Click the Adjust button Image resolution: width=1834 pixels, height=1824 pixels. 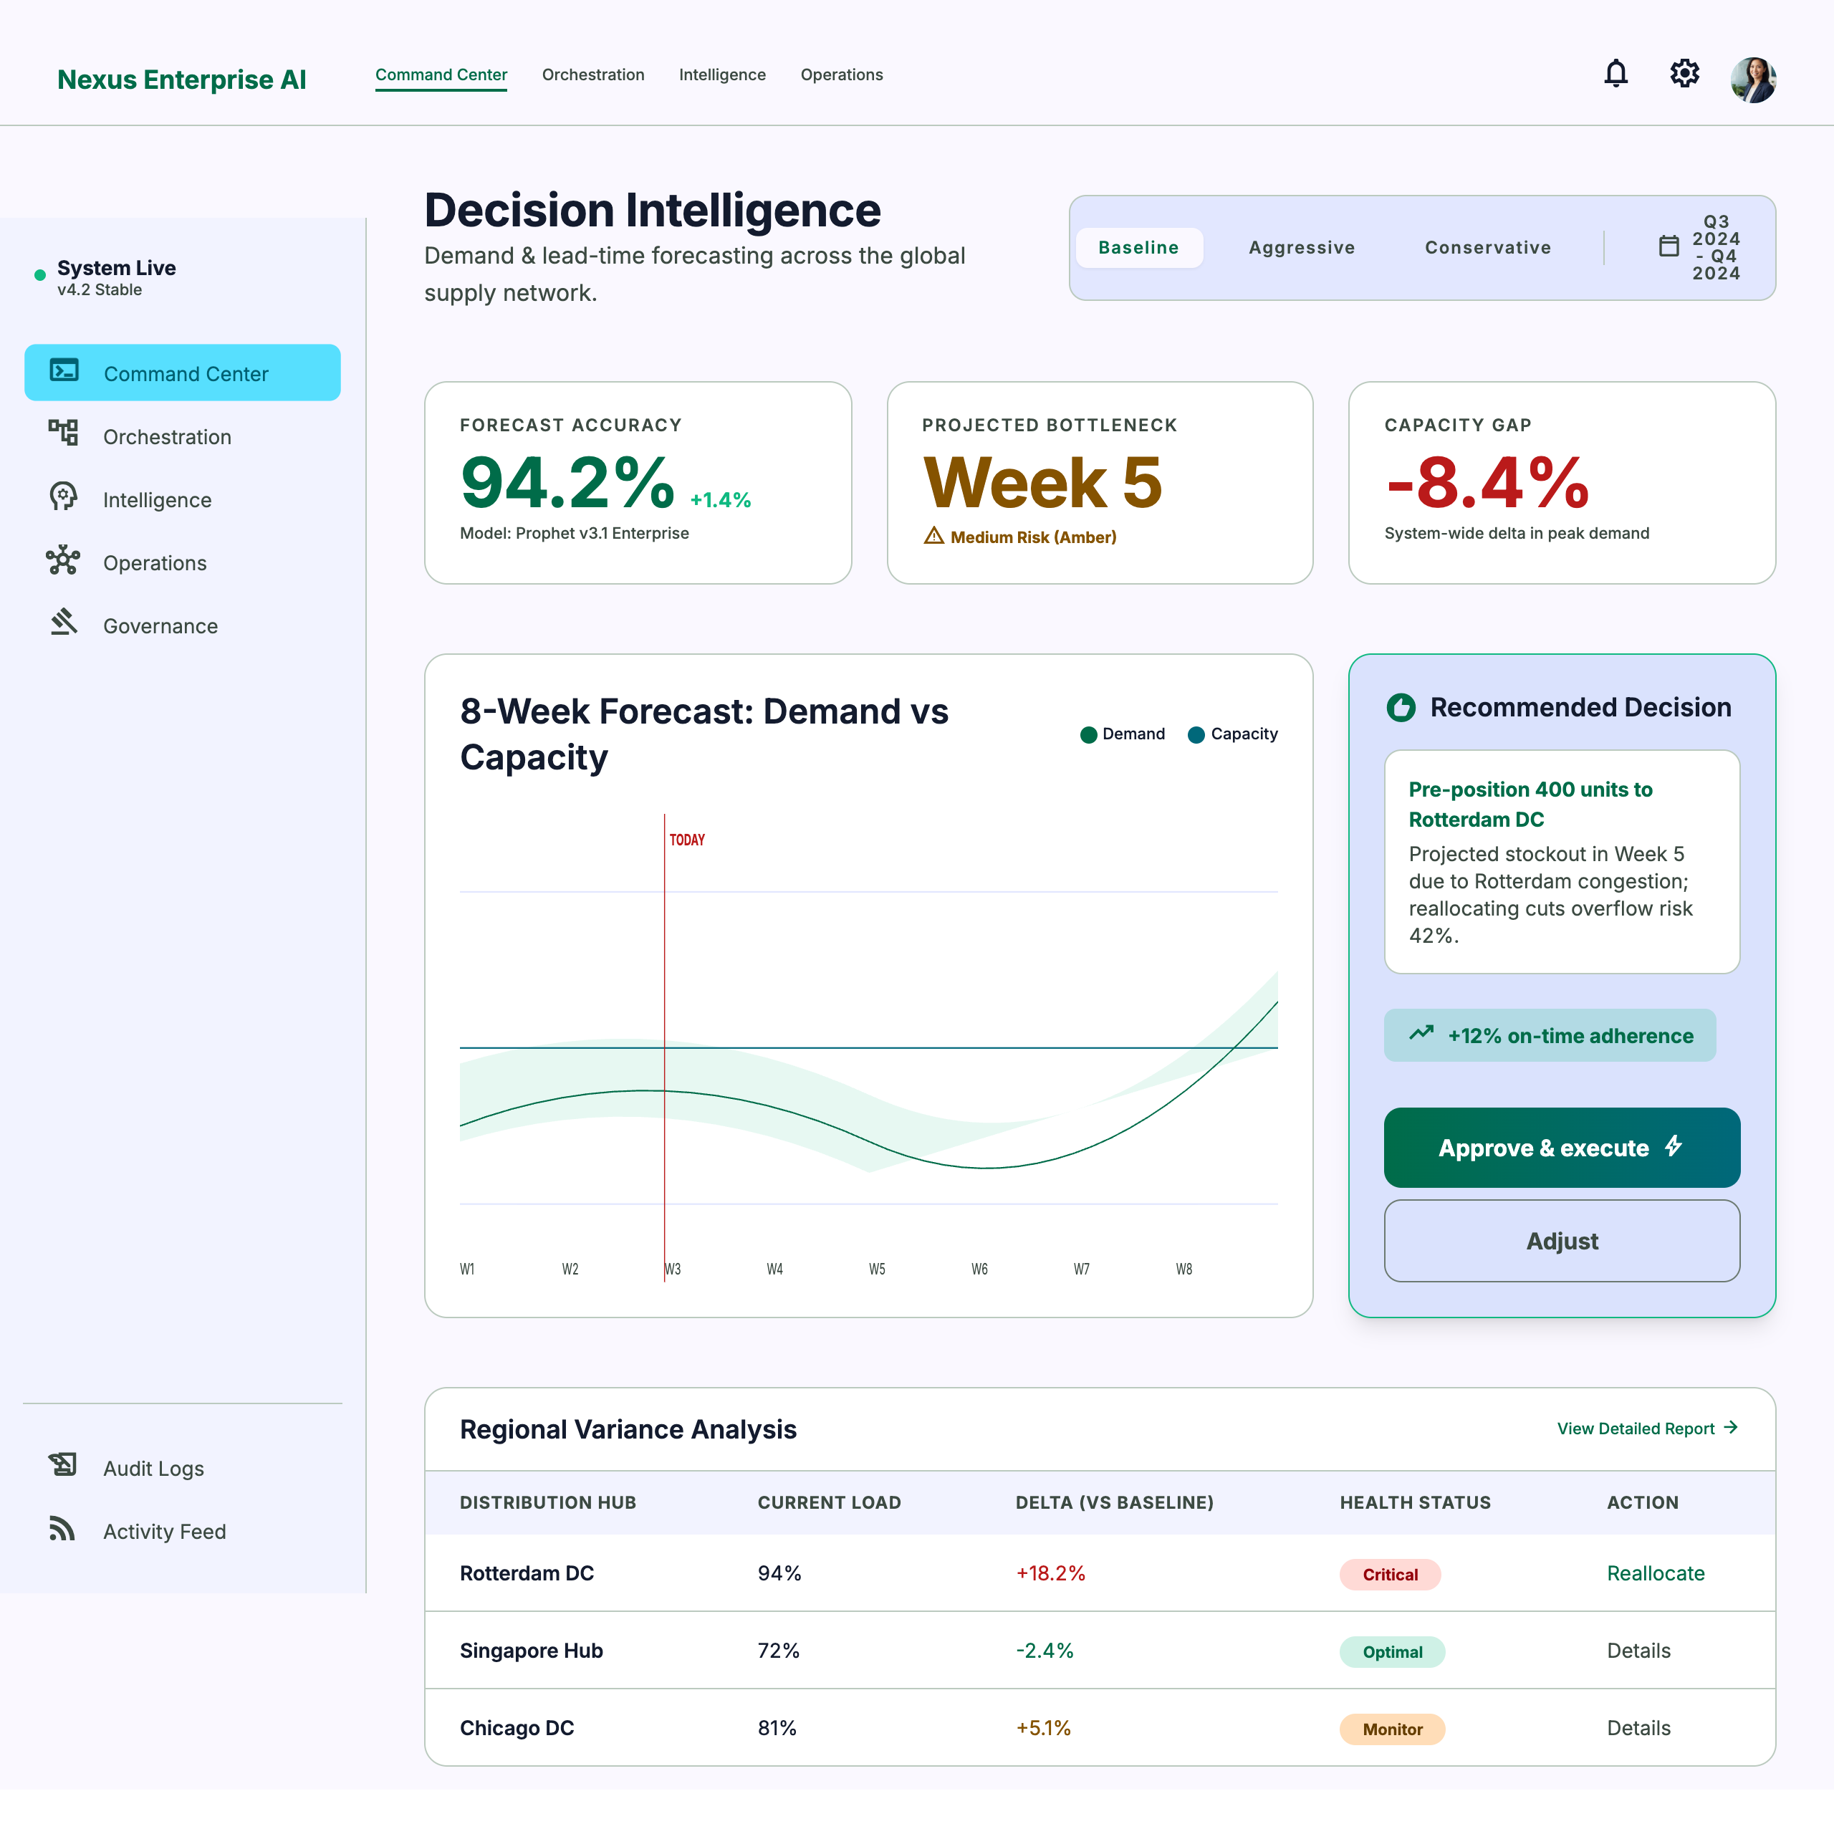[x=1562, y=1240]
